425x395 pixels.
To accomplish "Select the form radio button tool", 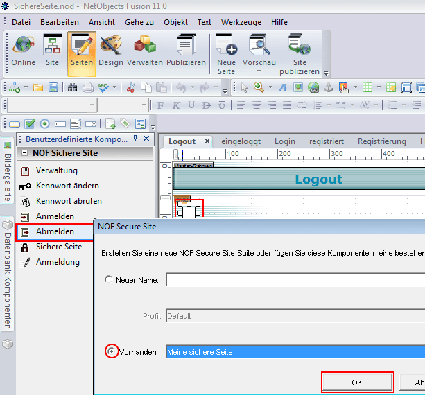I will [x=45, y=124].
